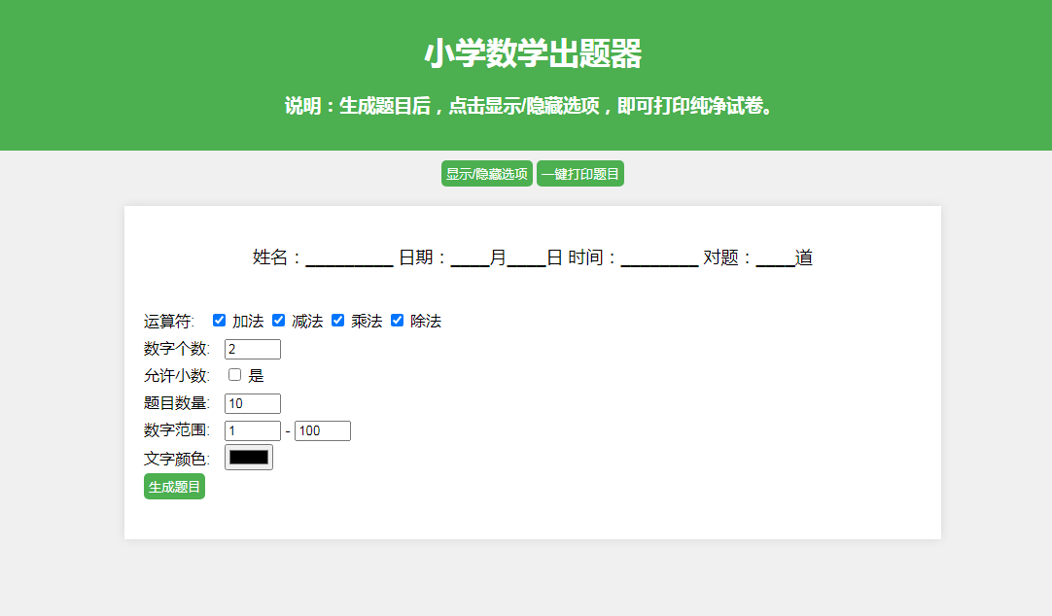Screen dimensions: 1052x616
Task: Focus the 数字个数 input field
Action: click(252, 349)
